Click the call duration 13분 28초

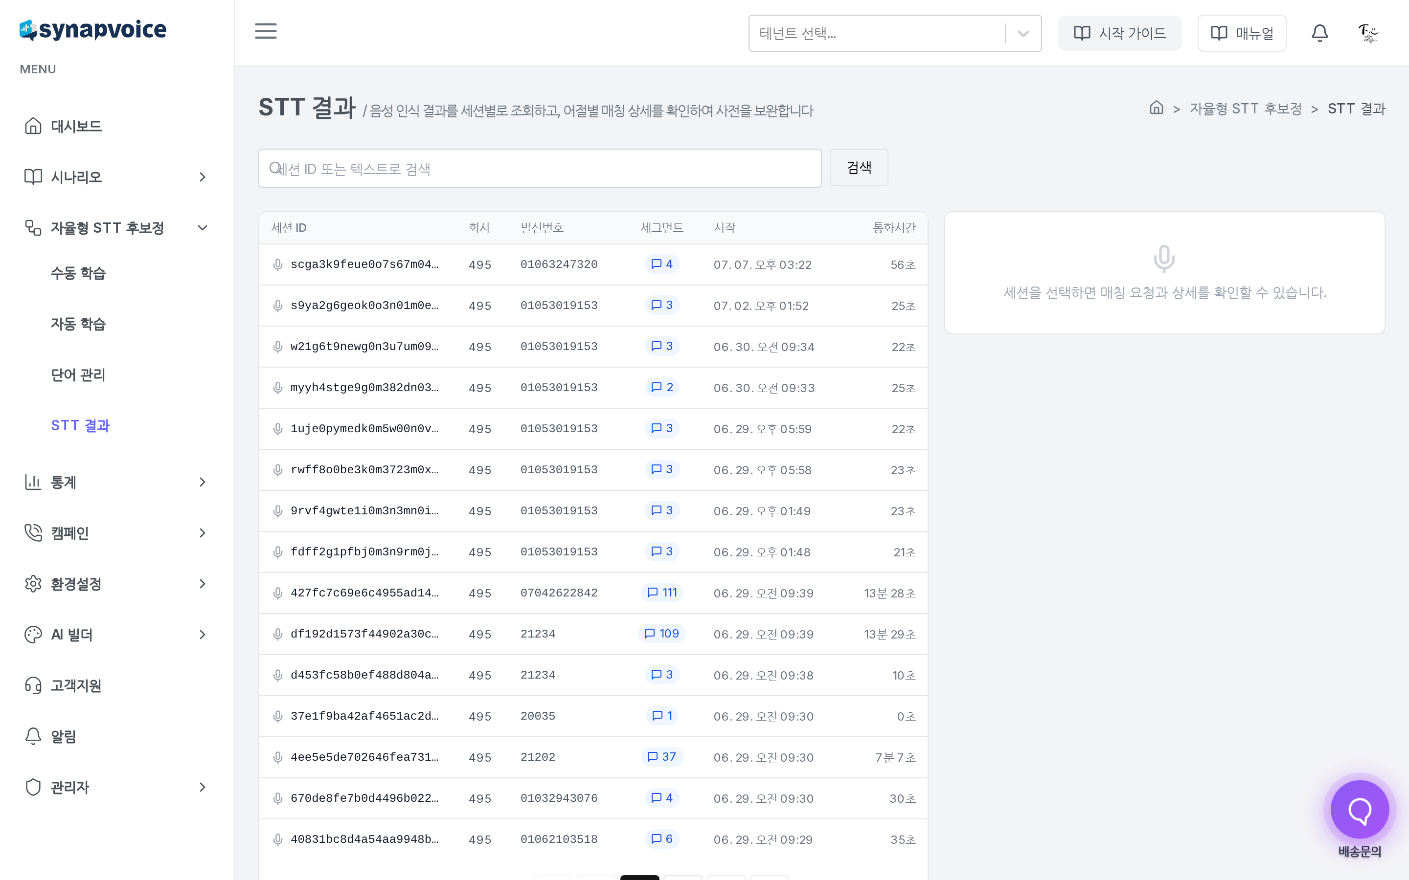pyautogui.click(x=889, y=593)
